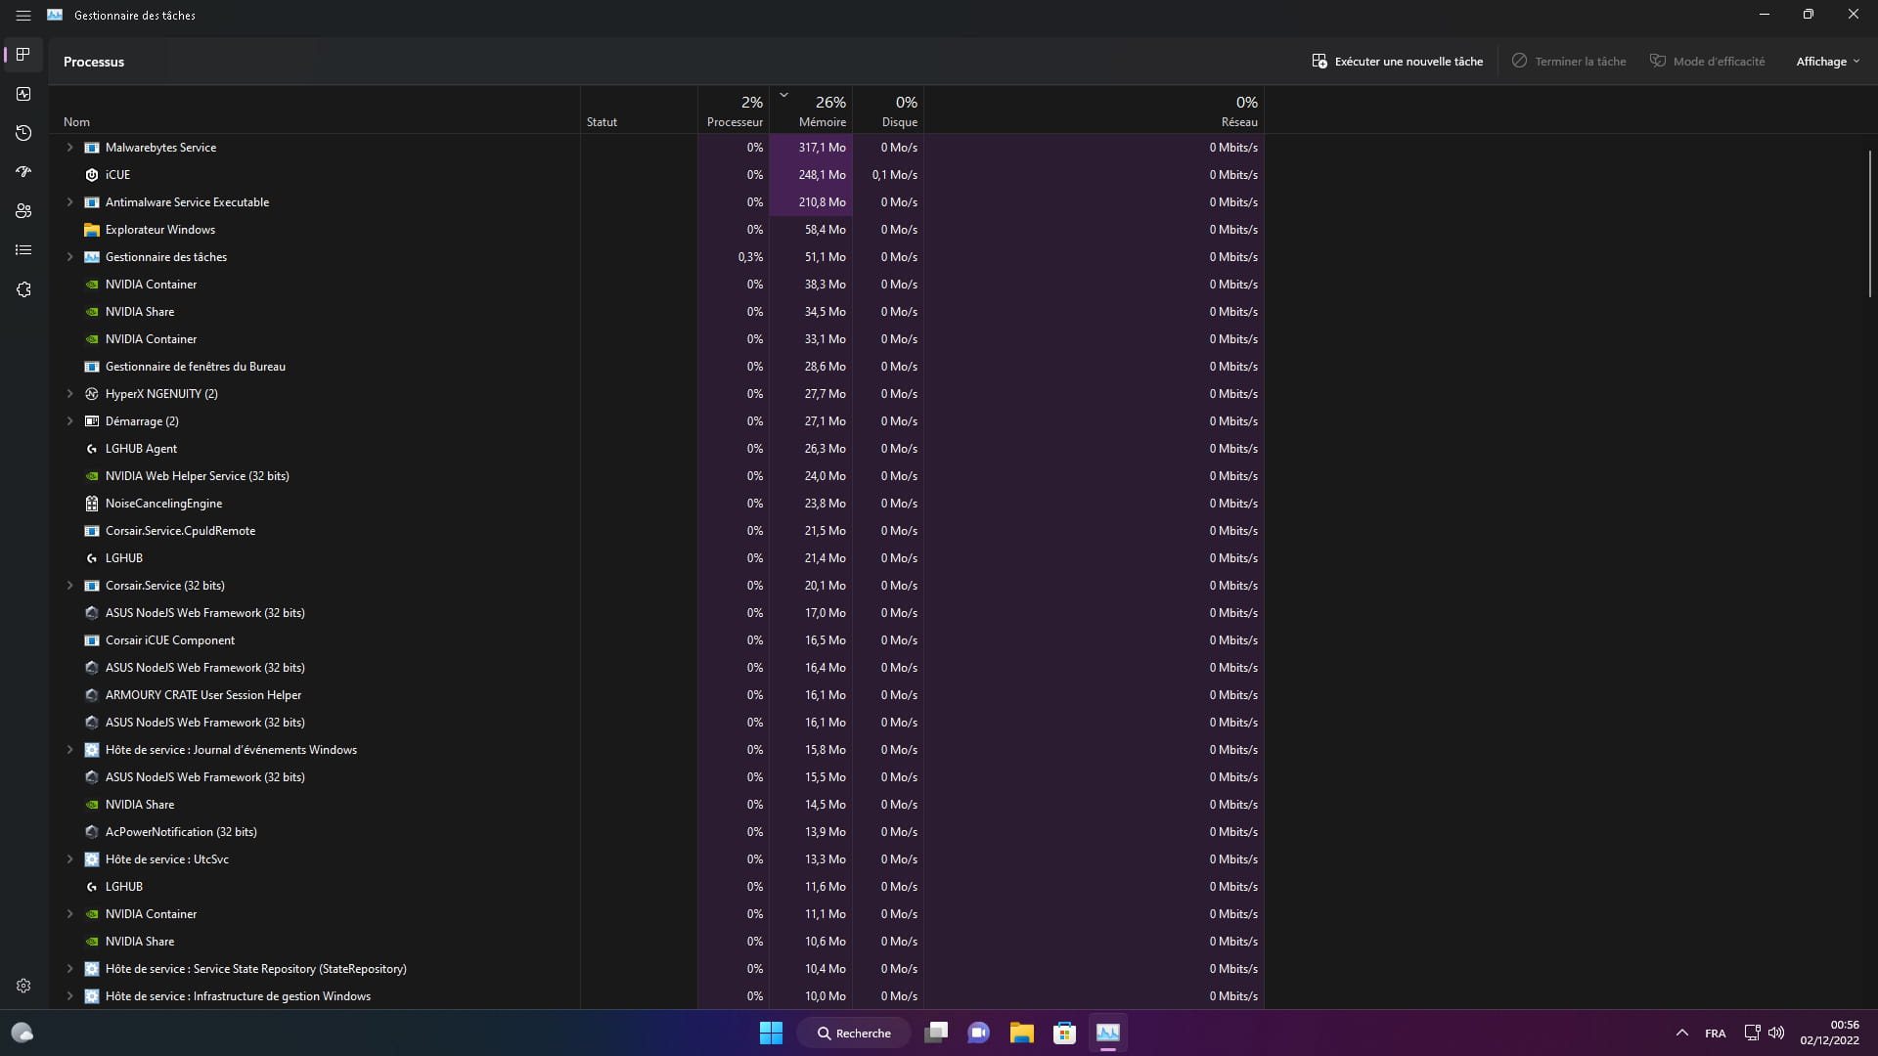1878x1056 pixels.
Task: Expand the Gestionnaire des tâches row
Action: (69, 257)
